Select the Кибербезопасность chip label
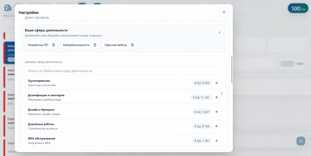Image resolution: width=311 pixels, height=156 pixels. pyautogui.click(x=76, y=45)
